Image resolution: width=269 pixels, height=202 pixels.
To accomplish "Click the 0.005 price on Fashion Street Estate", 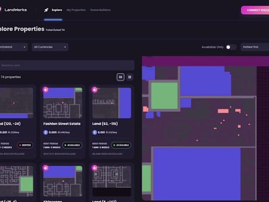I will pos(53,132).
